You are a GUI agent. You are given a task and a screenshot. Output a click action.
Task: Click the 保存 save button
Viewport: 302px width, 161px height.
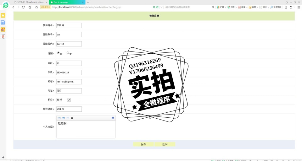[143, 144]
